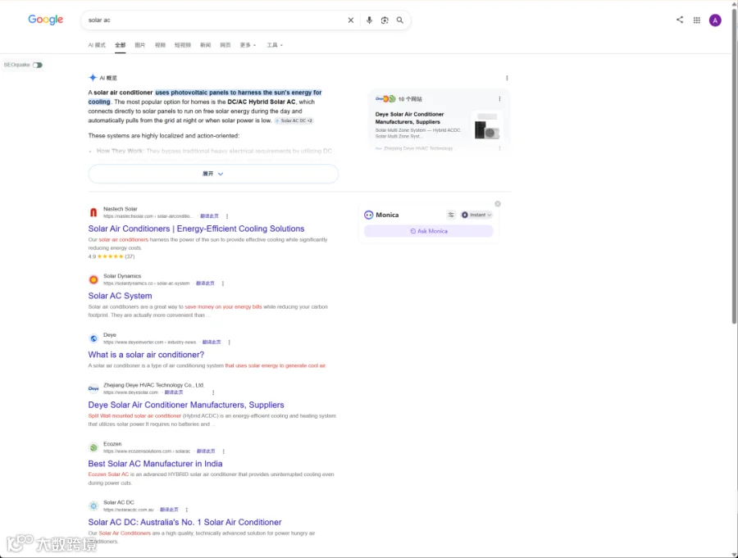Open more options for Zhejiang Deye result

pos(213,392)
